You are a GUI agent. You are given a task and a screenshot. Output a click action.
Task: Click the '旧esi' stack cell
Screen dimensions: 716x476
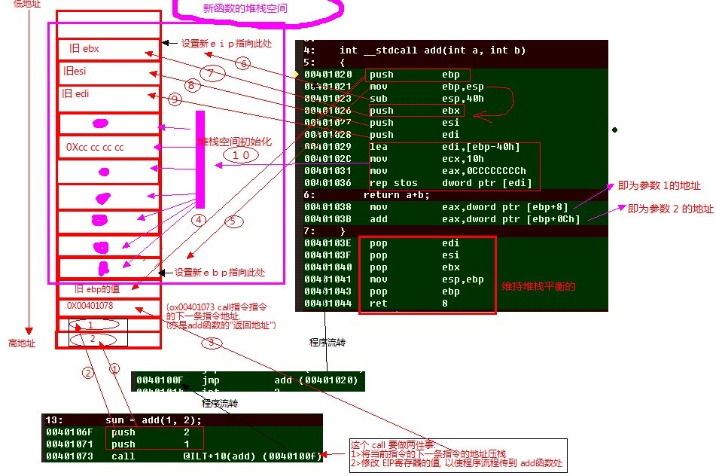tap(108, 72)
